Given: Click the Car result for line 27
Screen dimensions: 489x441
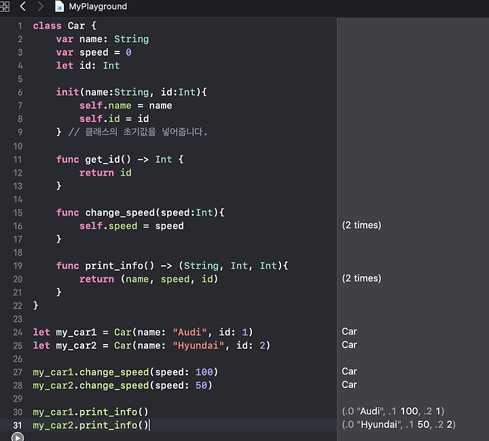Looking at the screenshot, I should tap(349, 371).
